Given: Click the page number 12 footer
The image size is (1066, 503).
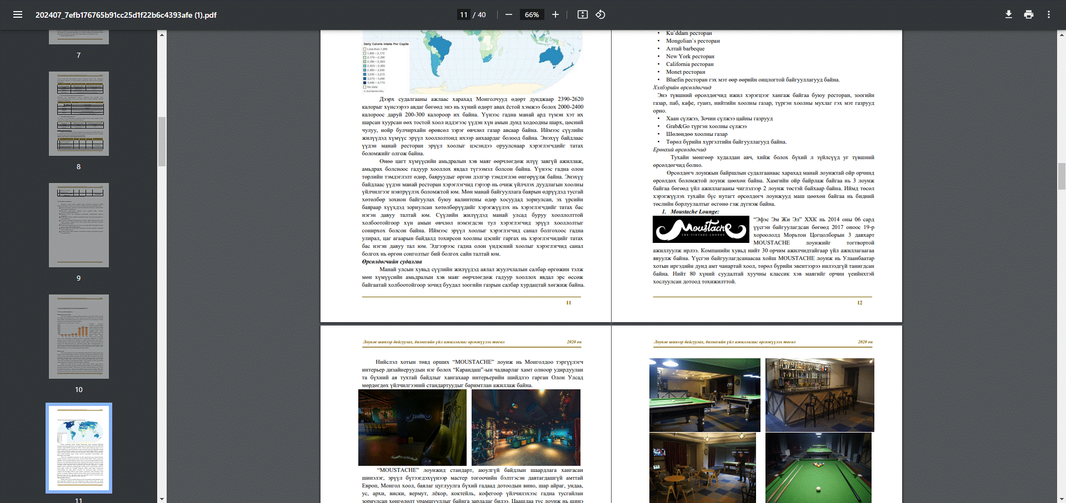Looking at the screenshot, I should [859, 303].
